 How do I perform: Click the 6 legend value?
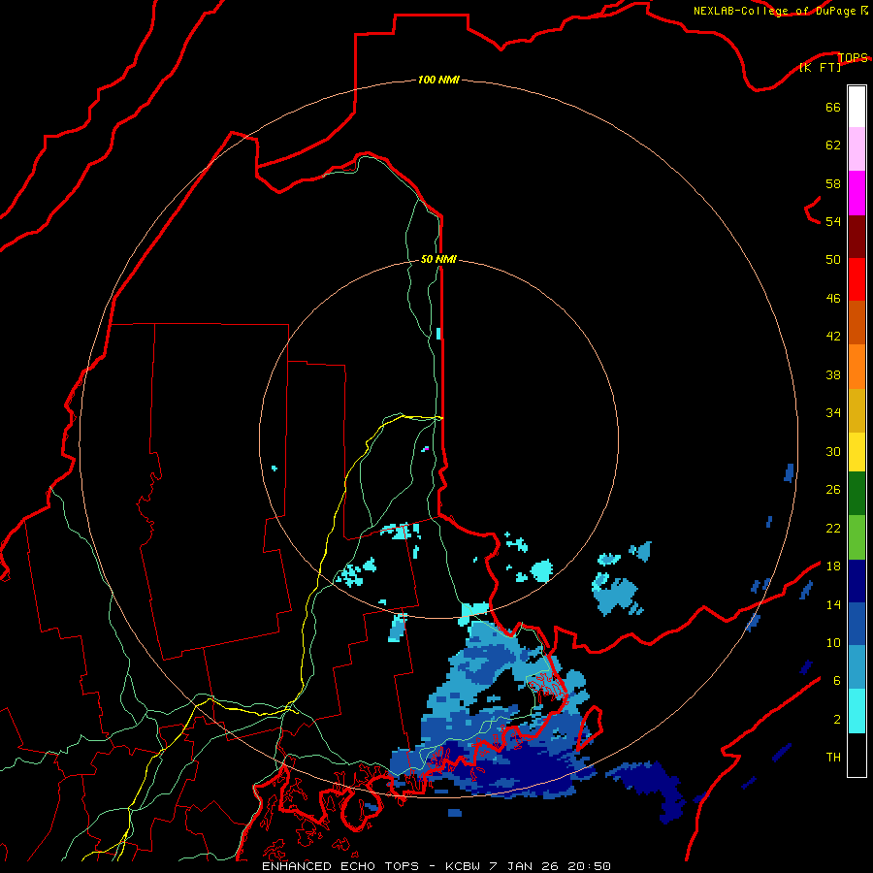pyautogui.click(x=836, y=680)
